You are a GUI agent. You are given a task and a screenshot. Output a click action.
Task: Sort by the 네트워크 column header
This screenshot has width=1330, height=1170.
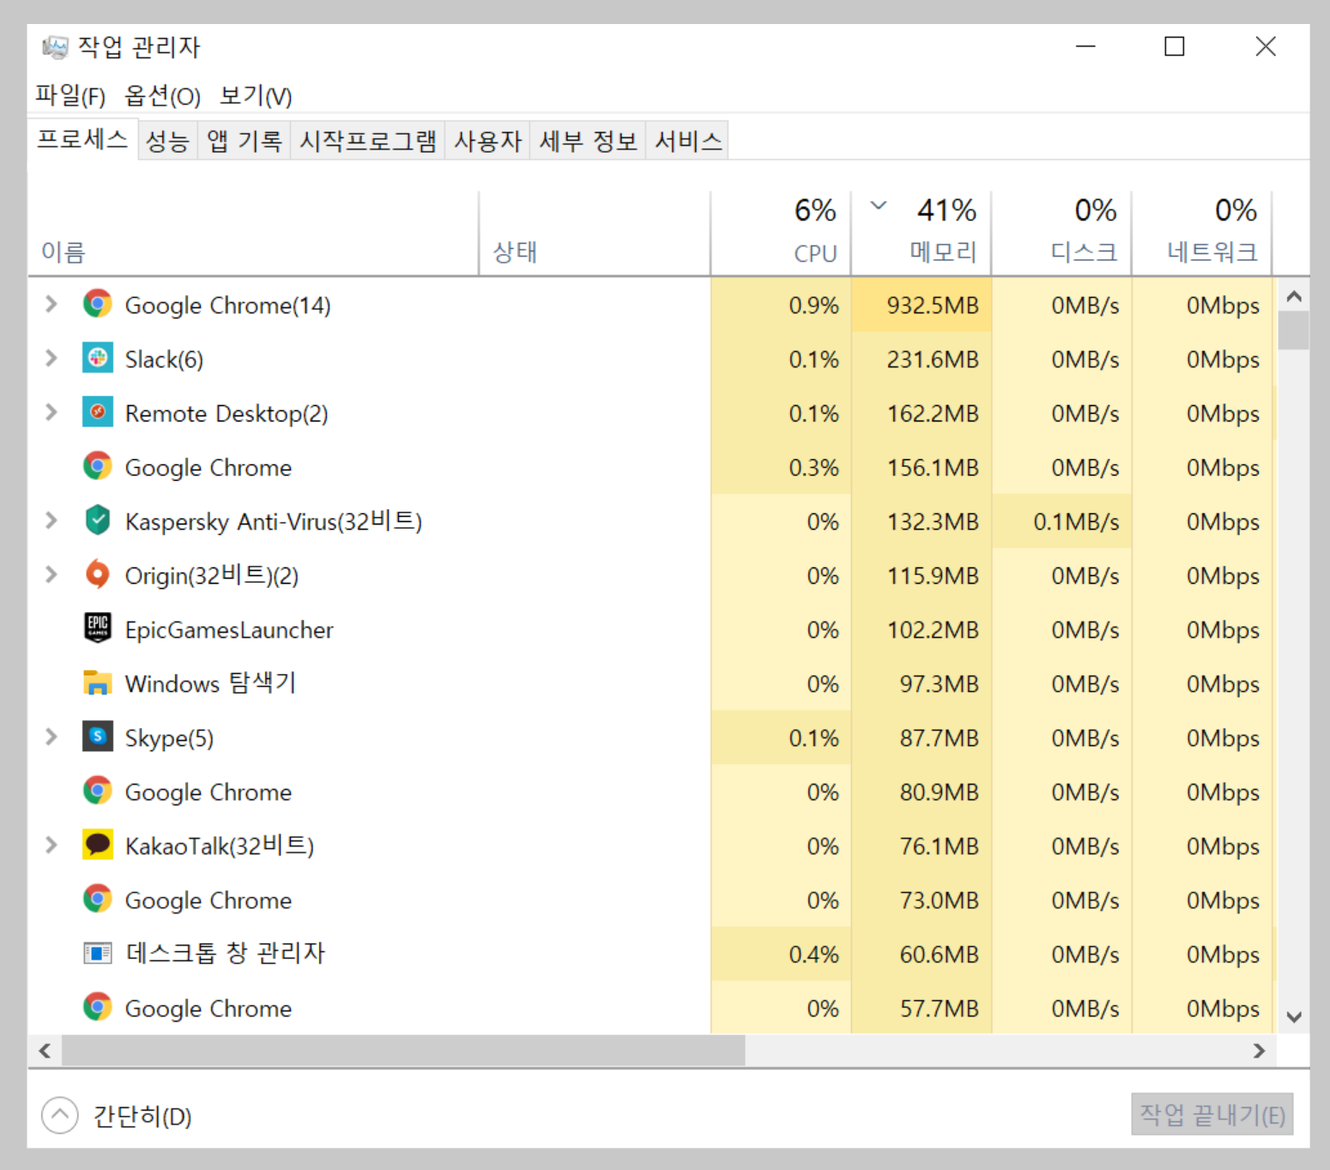pos(1202,233)
